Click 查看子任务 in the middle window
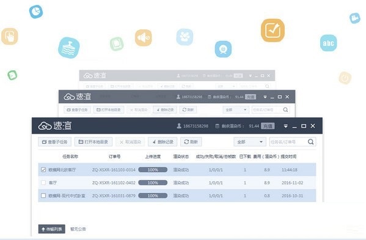The height and width of the screenshot is (240, 366). coord(77,110)
